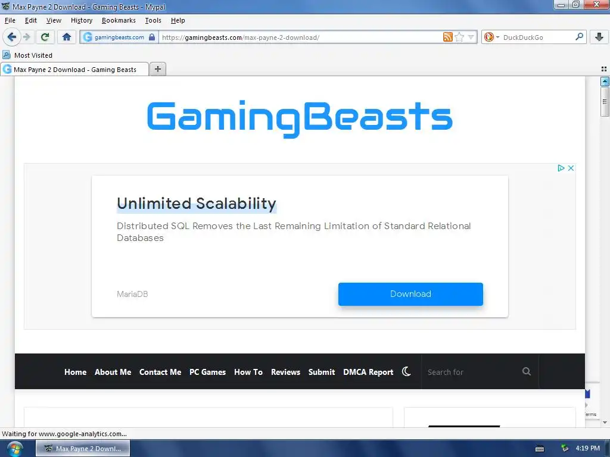
Task: Open the Most Visited bookmarks folder
Action: point(27,55)
